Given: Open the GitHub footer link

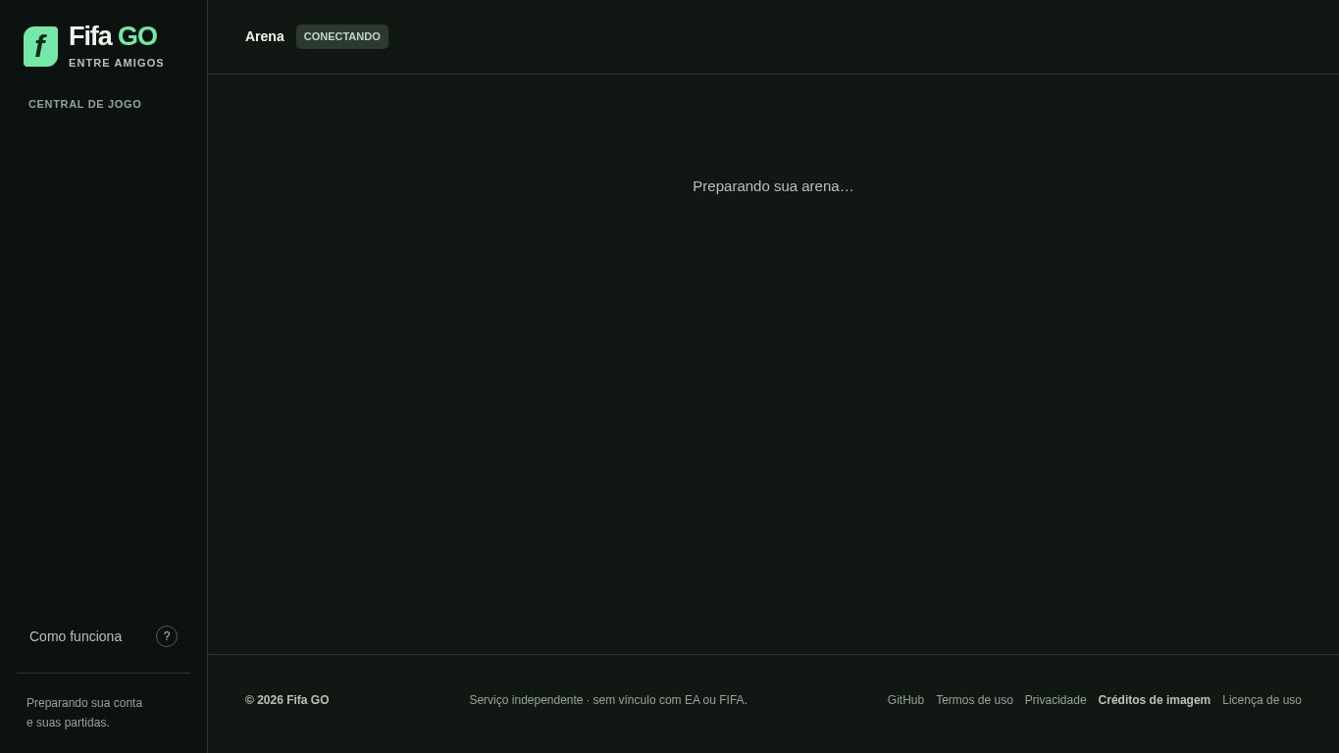Looking at the screenshot, I should (905, 700).
